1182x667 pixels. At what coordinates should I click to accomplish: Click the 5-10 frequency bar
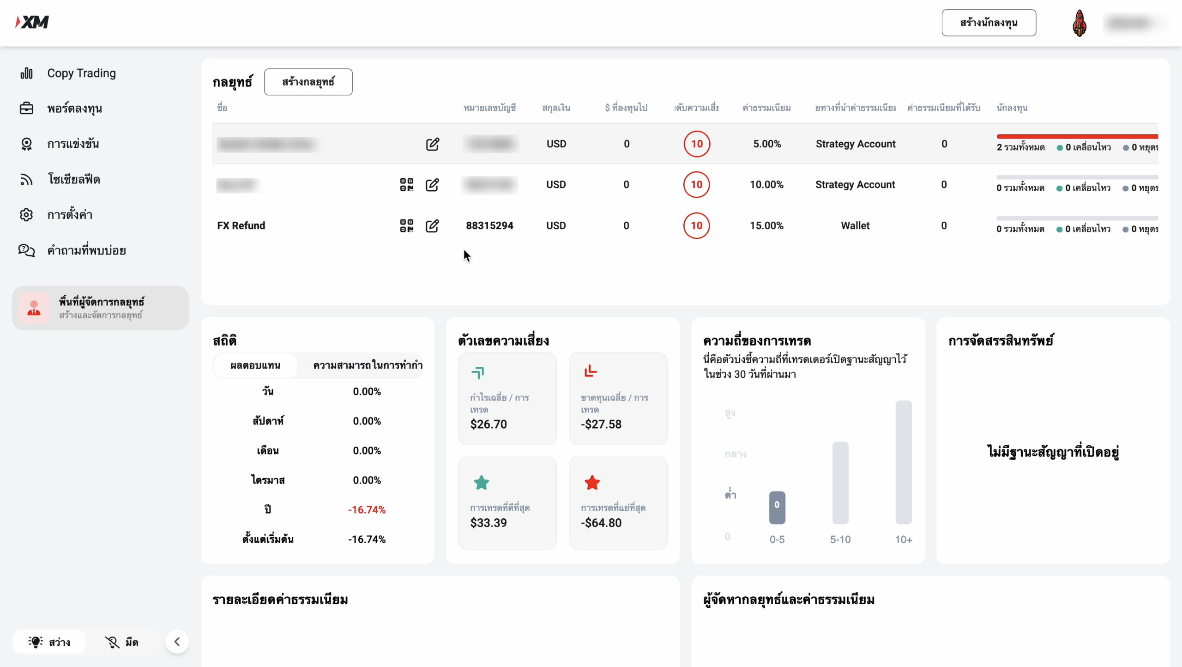840,483
